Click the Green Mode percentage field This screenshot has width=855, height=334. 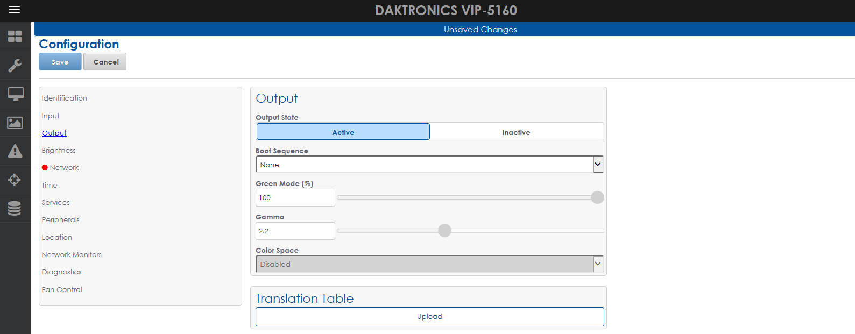tap(295, 198)
